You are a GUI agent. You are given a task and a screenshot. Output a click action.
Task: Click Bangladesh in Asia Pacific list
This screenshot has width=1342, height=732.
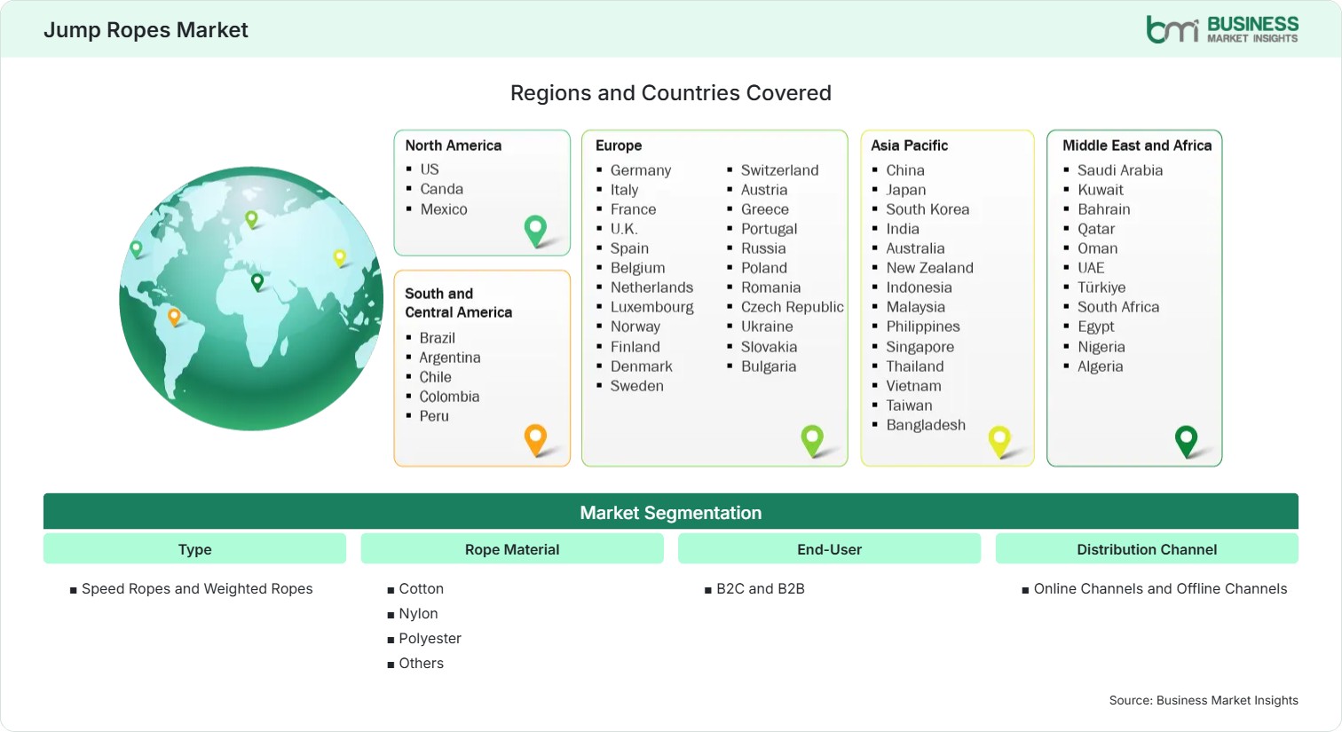[925, 425]
